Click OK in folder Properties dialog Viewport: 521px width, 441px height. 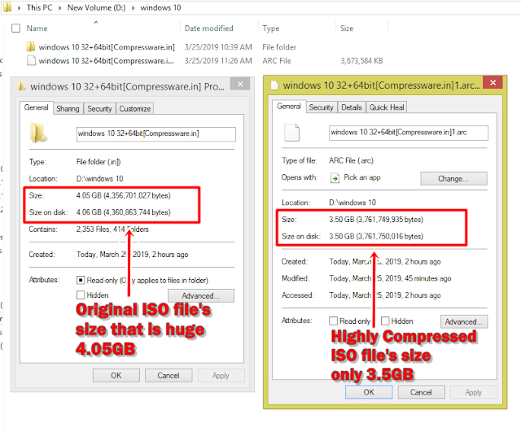116,376
